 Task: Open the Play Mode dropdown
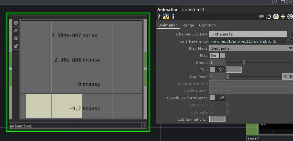coord(251,48)
